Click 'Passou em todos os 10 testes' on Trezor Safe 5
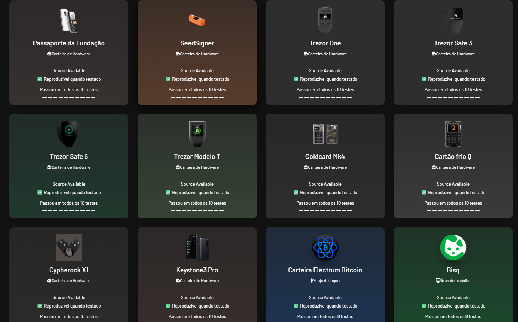518x322 pixels. coord(69,203)
